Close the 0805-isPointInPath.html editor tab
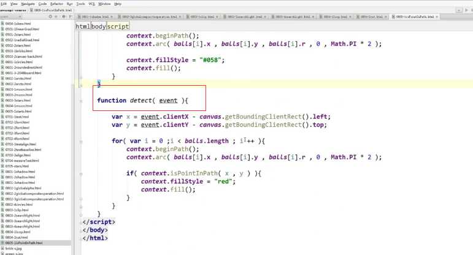This screenshot has width=473, height=255. pos(437,17)
